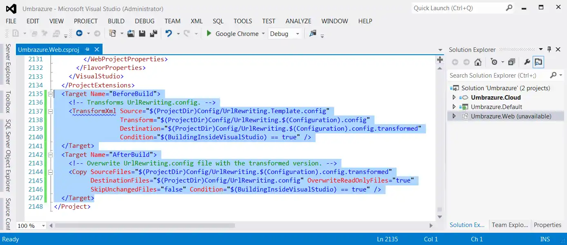The width and height of the screenshot is (567, 245).
Task: Open the PROJECT menu
Action: pos(86,21)
